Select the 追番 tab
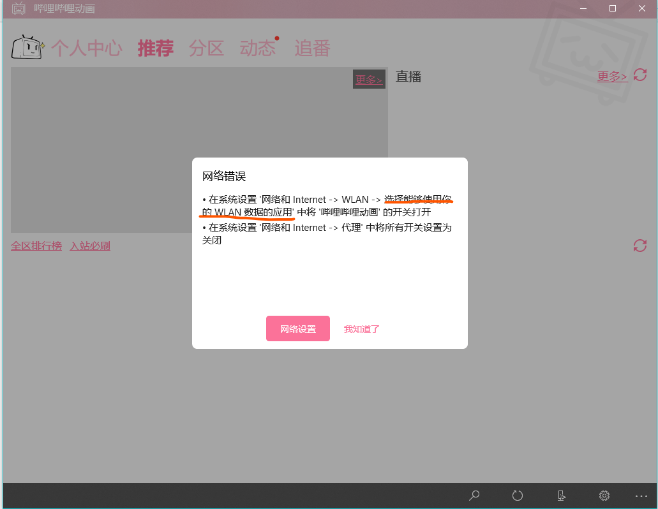The height and width of the screenshot is (509, 658). [312, 48]
